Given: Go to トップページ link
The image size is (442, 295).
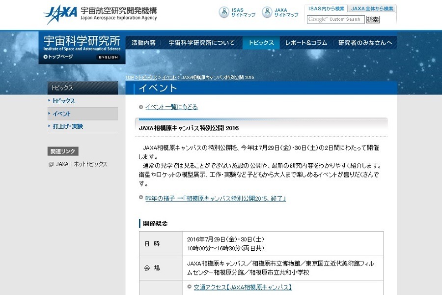Looking at the screenshot, I should tap(60, 57).
